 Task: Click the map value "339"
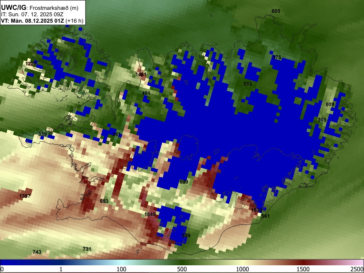pyautogui.click(x=42, y=134)
